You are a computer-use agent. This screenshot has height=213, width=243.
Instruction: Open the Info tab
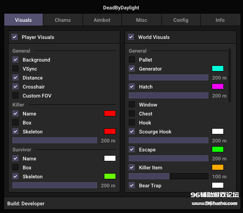click(220, 20)
